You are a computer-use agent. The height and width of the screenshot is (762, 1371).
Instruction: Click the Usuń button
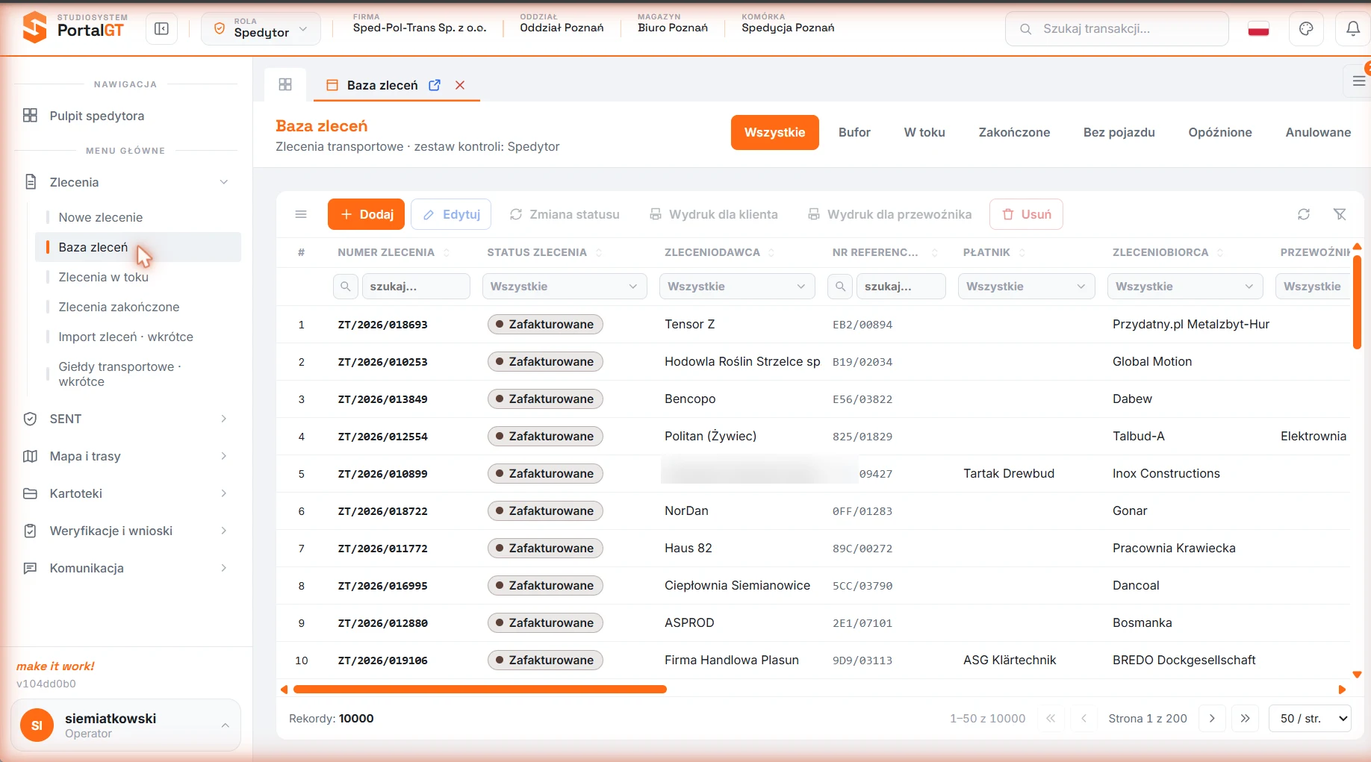pyautogui.click(x=1026, y=214)
